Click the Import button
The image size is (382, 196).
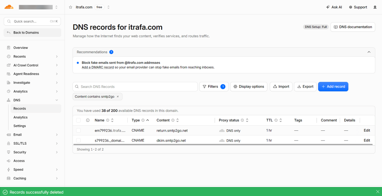tap(281, 87)
